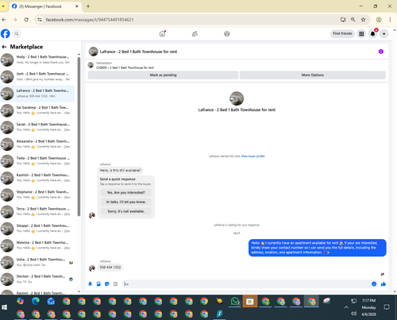The image size is (397, 320).
Task: Go back using the Marketplace back arrow
Action: pyautogui.click(x=4, y=47)
